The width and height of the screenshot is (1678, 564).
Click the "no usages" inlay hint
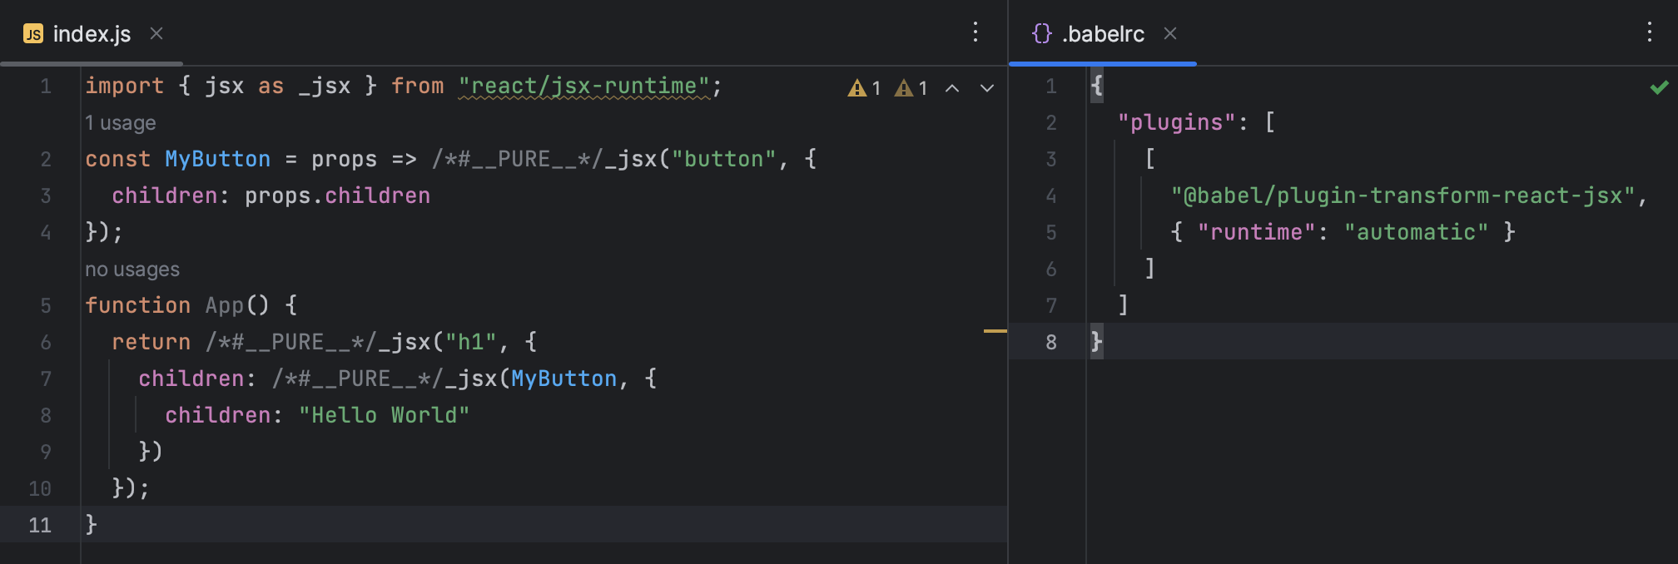click(x=132, y=270)
